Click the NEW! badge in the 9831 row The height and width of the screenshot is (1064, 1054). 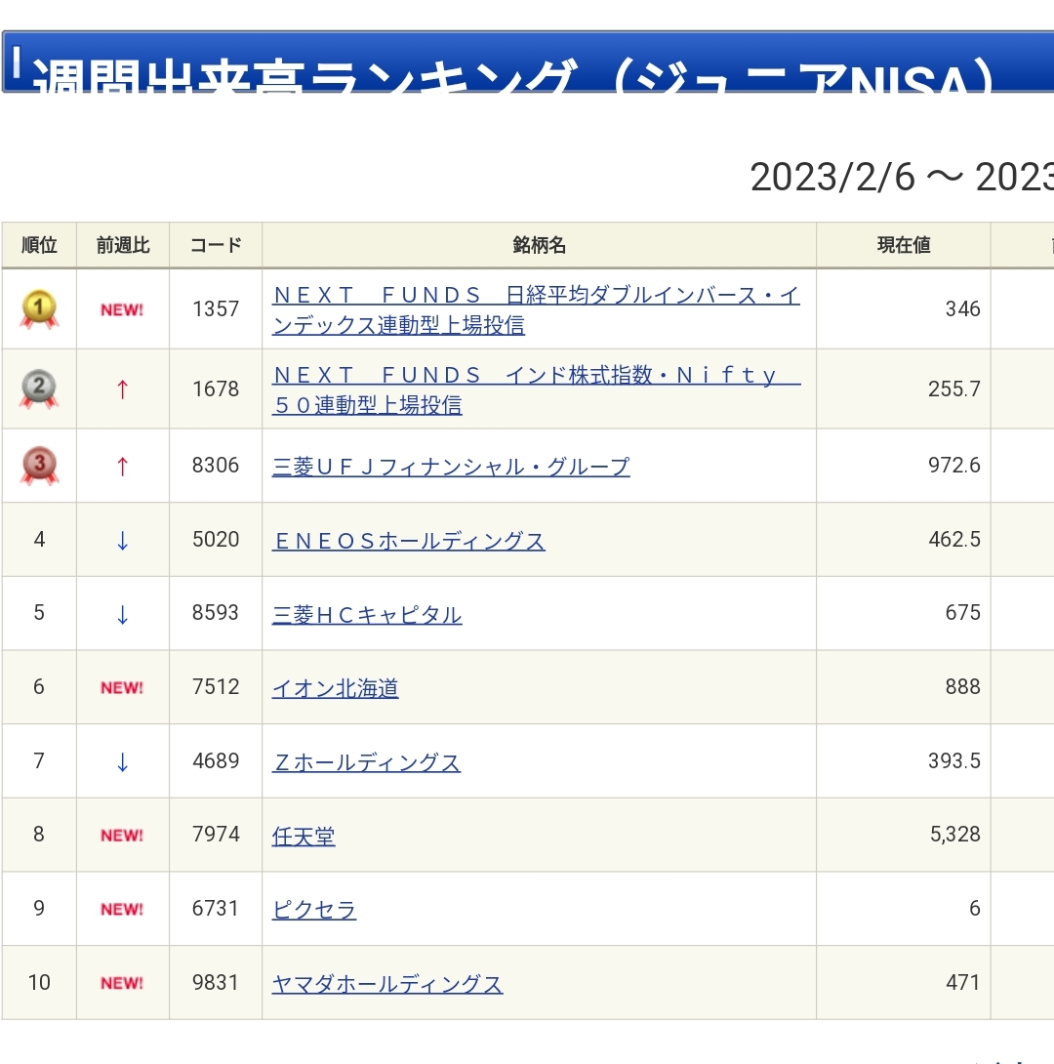[122, 983]
